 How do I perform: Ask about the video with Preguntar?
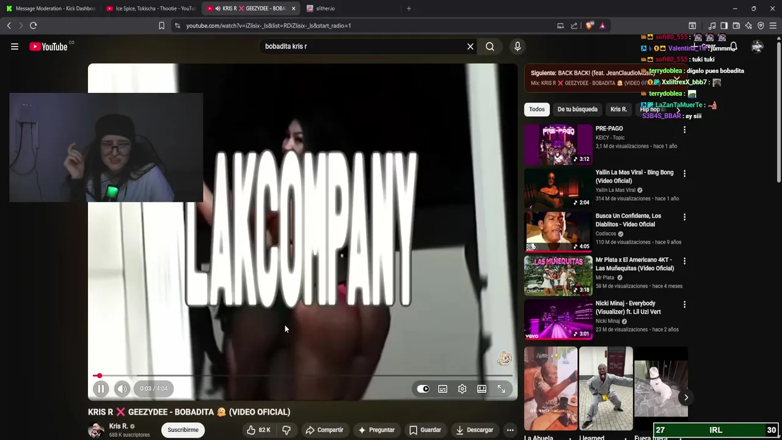tap(376, 430)
